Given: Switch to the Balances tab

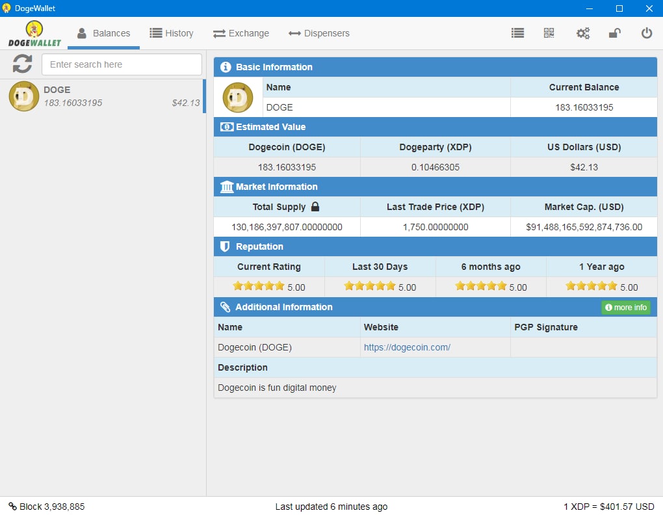Looking at the screenshot, I should [x=103, y=33].
